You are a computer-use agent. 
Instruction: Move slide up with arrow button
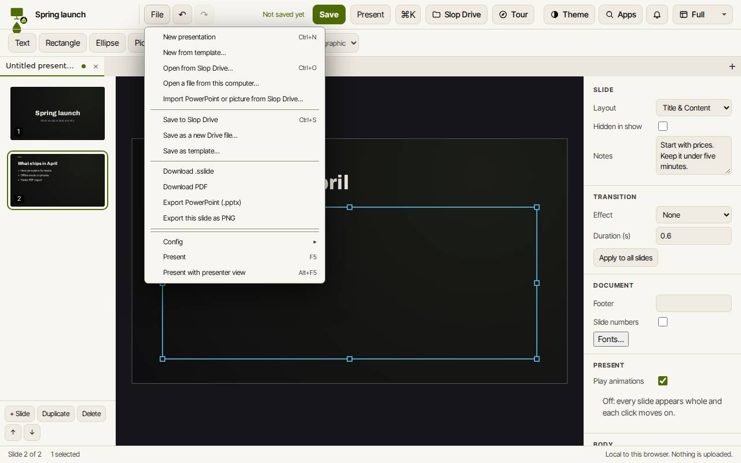pyautogui.click(x=13, y=432)
